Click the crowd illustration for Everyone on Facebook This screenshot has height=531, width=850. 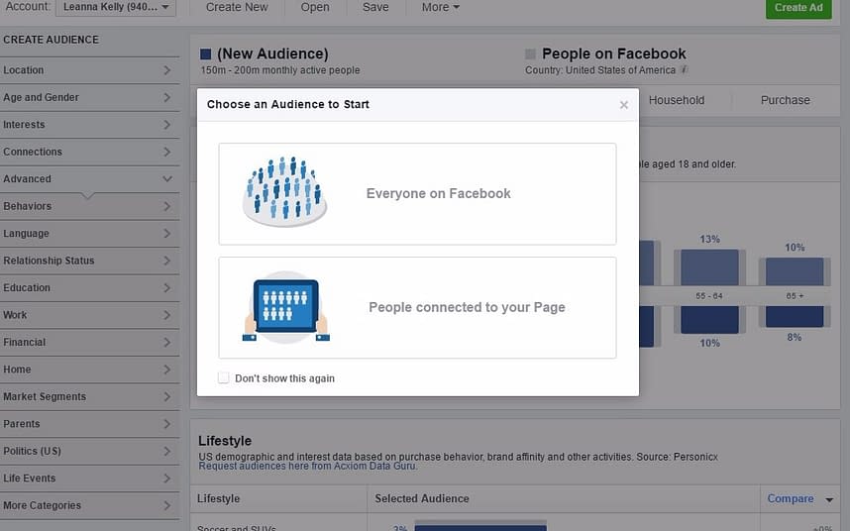[284, 192]
